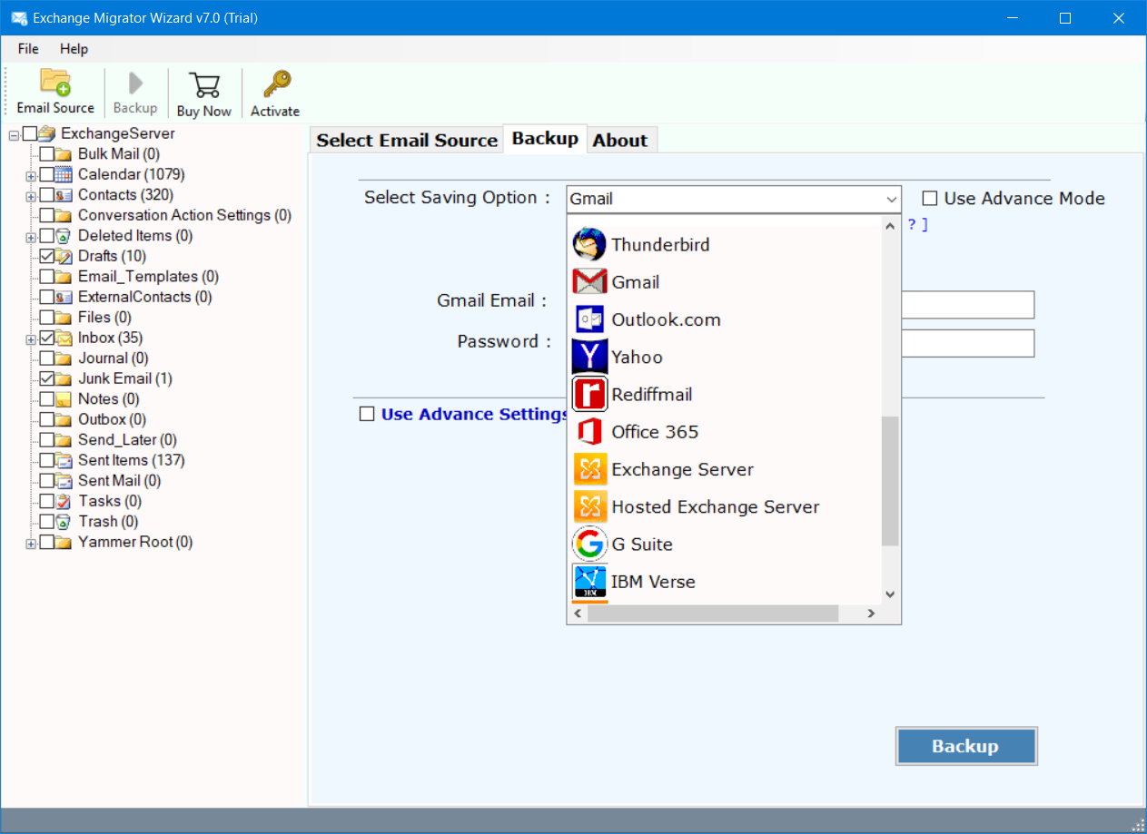The width and height of the screenshot is (1147, 834).
Task: Click the blue Backup button
Action: pos(966,746)
